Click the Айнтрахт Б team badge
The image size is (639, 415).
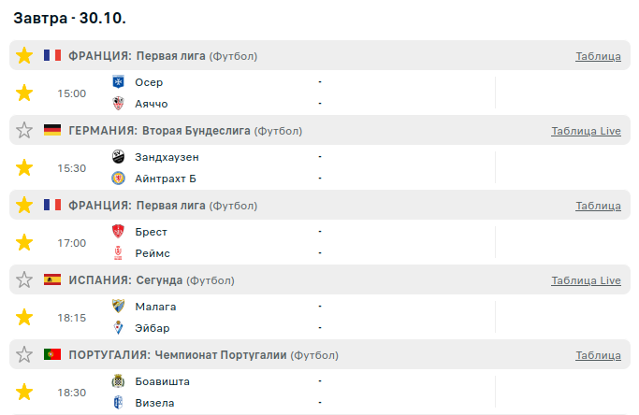119,179
